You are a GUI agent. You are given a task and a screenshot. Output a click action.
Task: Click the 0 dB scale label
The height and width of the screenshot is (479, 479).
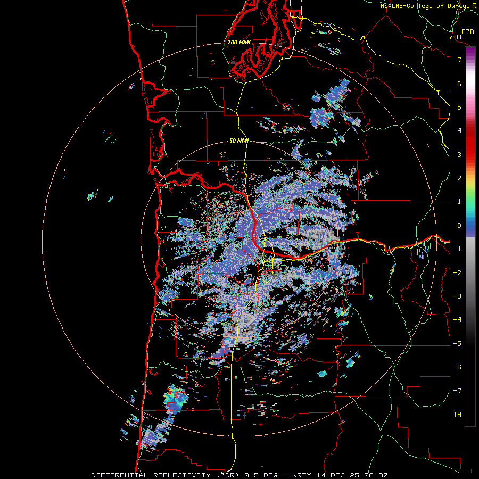click(459, 226)
